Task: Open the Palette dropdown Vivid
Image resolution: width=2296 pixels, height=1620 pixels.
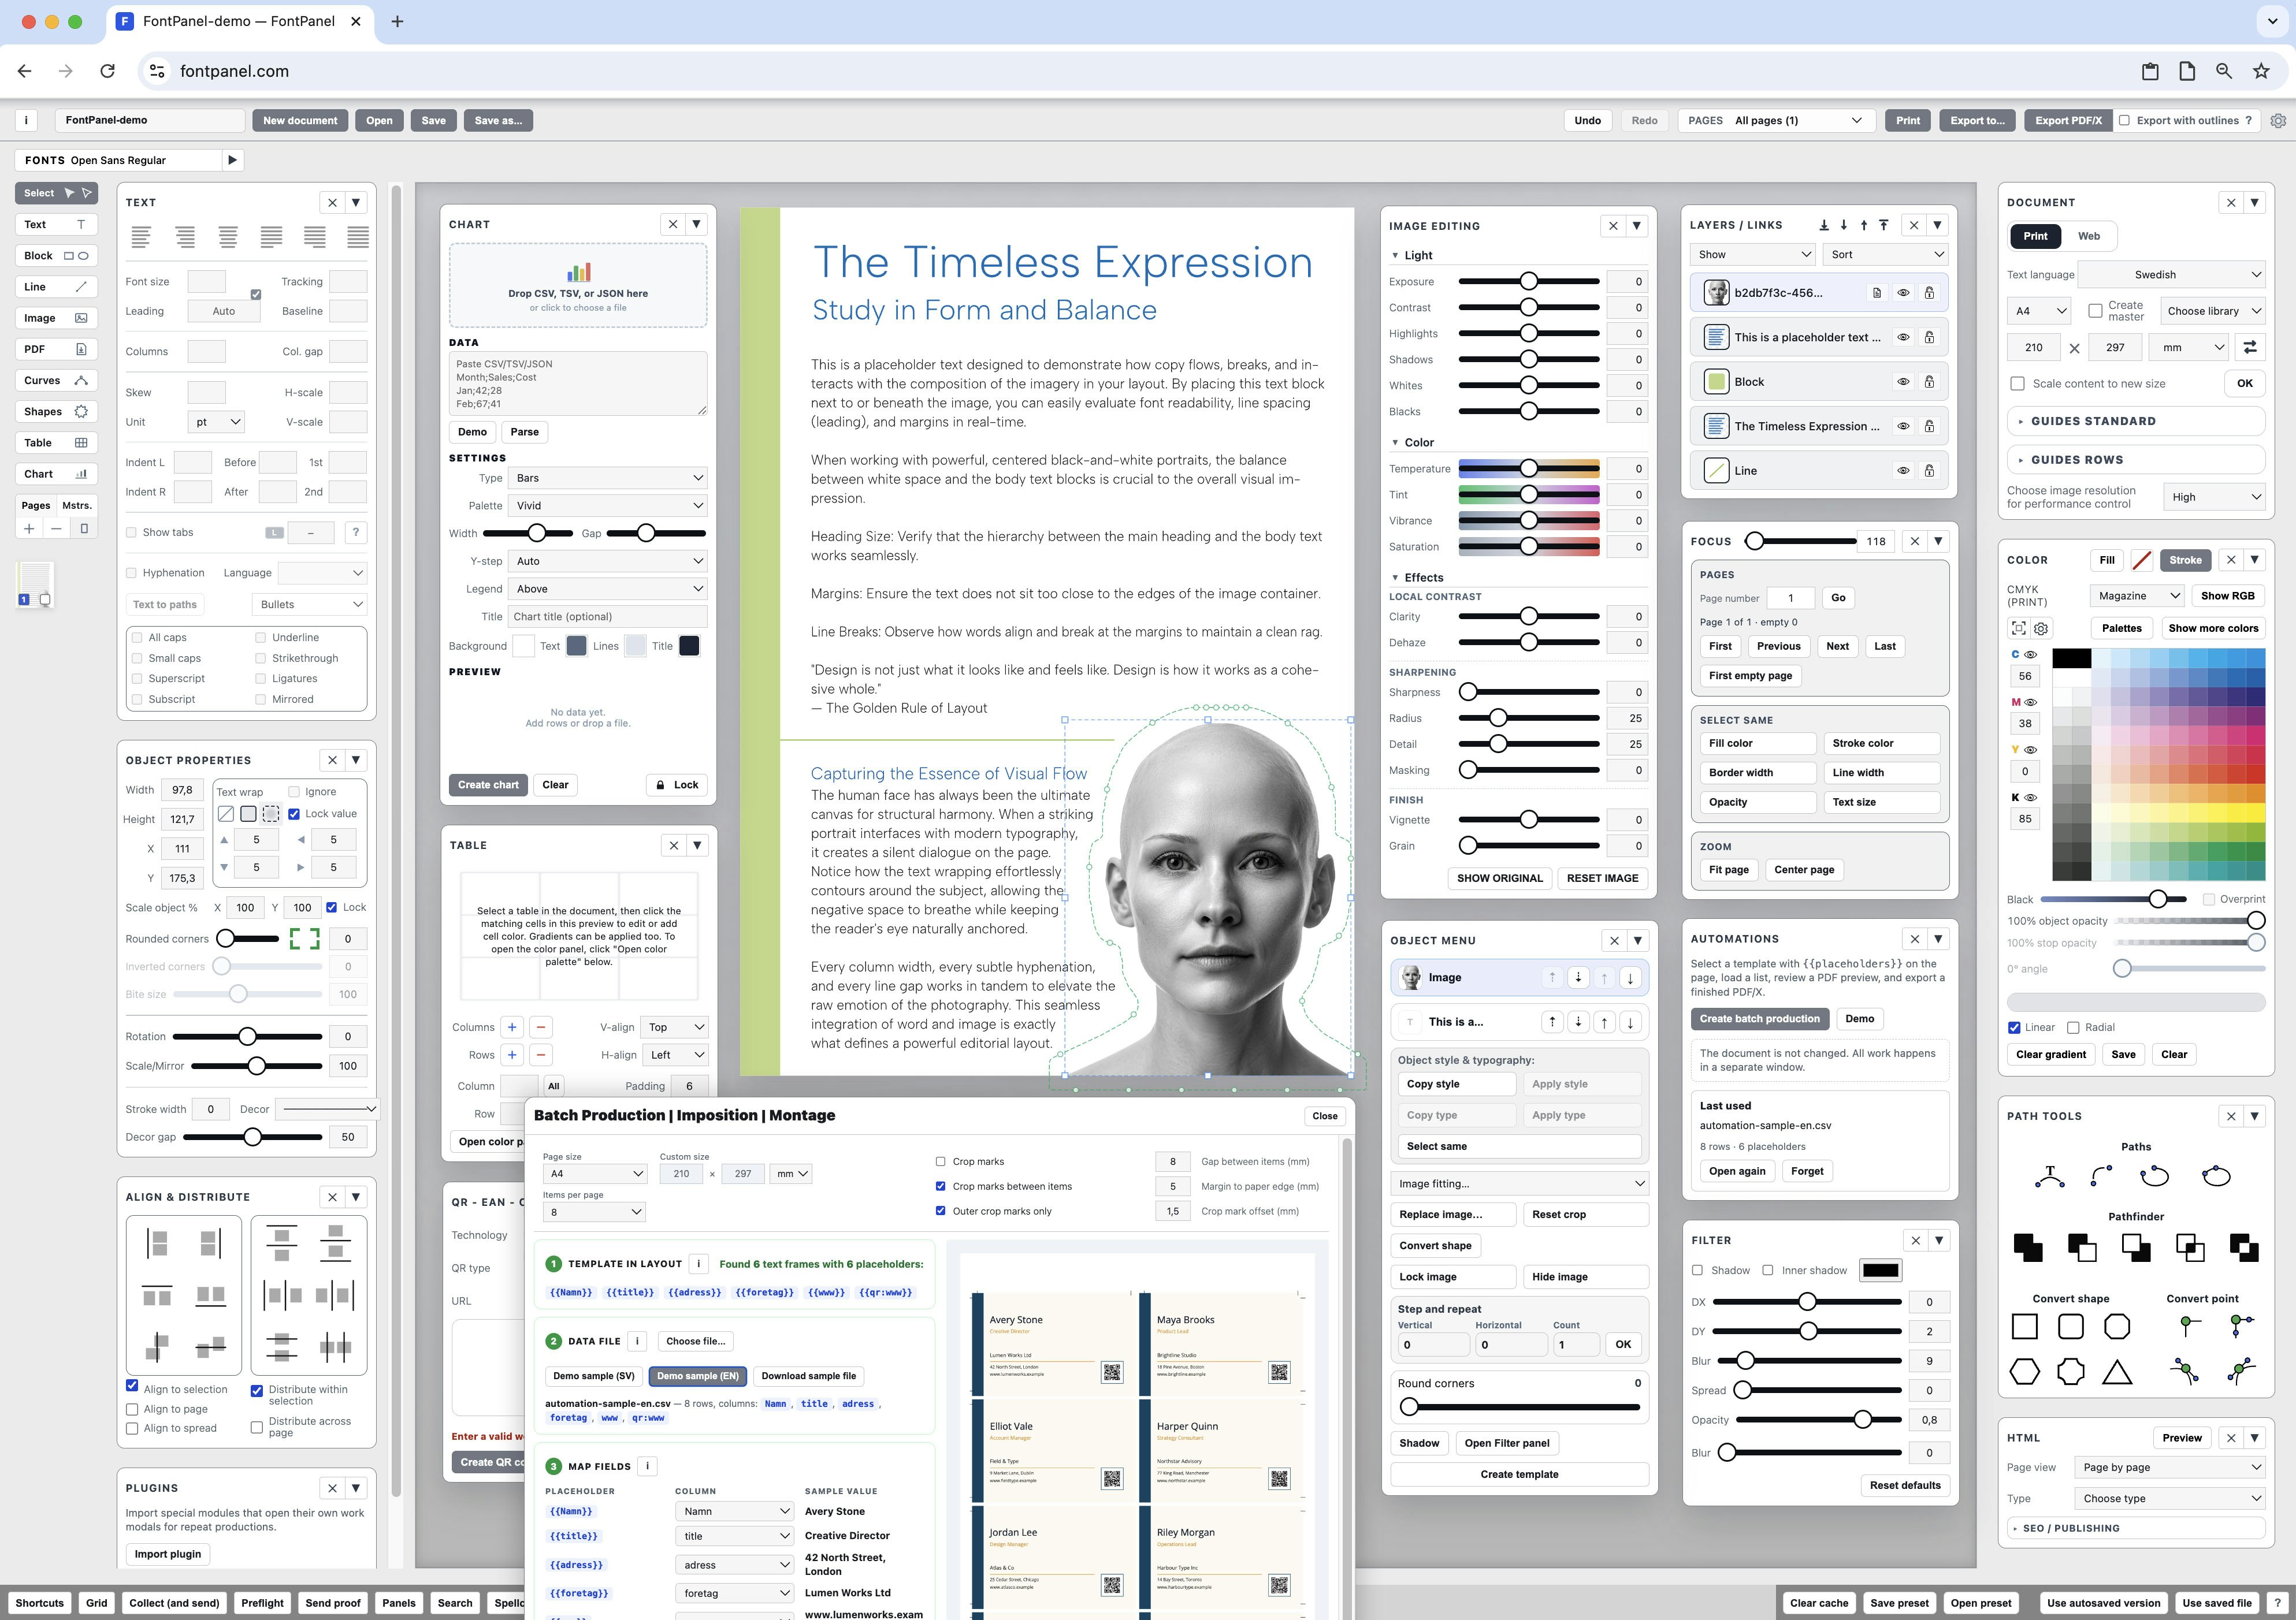Action: coord(608,506)
